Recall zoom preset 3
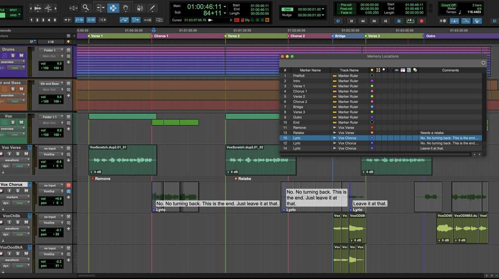Image resolution: width=499 pixels, height=279 pixels. click(43, 20)
